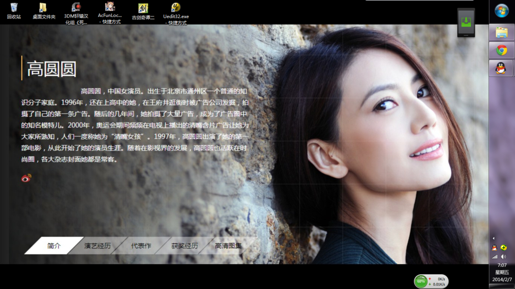Open the Windows Start orb
515x289 pixels.
(502, 11)
